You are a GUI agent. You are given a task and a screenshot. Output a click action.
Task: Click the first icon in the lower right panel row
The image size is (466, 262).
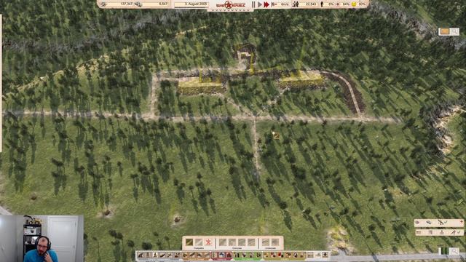click(x=419, y=232)
